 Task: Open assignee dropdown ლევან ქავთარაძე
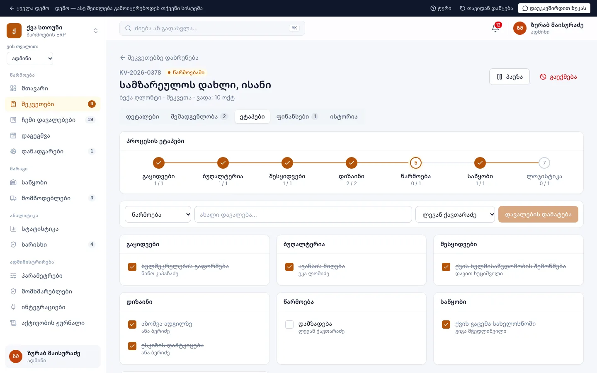(455, 214)
